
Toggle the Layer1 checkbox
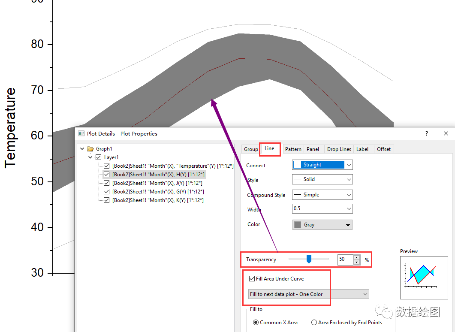tap(98, 157)
